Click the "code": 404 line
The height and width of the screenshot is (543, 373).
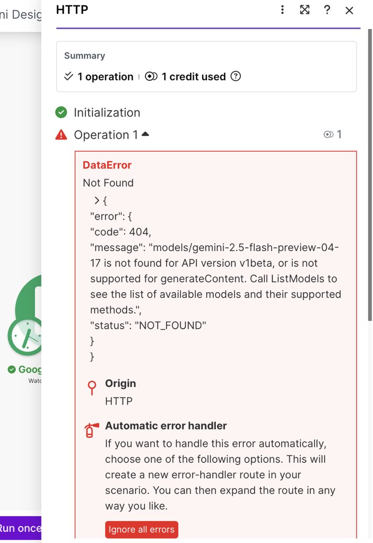point(120,232)
